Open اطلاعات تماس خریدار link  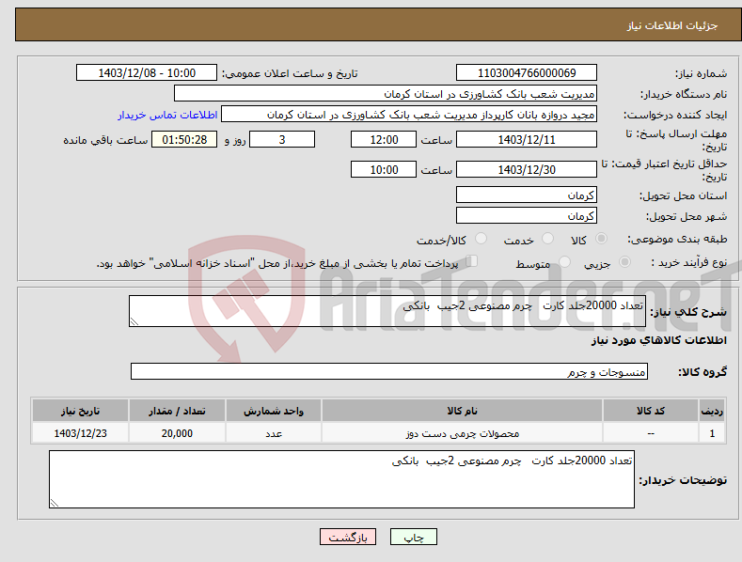click(167, 115)
